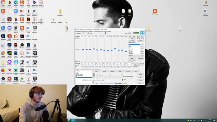Click the Shortcut button in Peace
217x122 pixels.
pyautogui.click(x=128, y=71)
